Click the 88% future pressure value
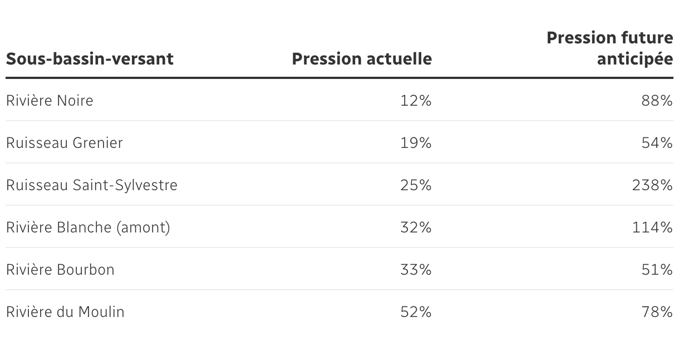The height and width of the screenshot is (337, 679). point(657,101)
